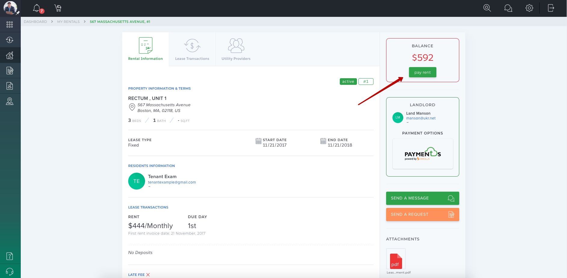Click the Rectum, Unit 1 property title
The height and width of the screenshot is (278, 567).
[147, 98]
